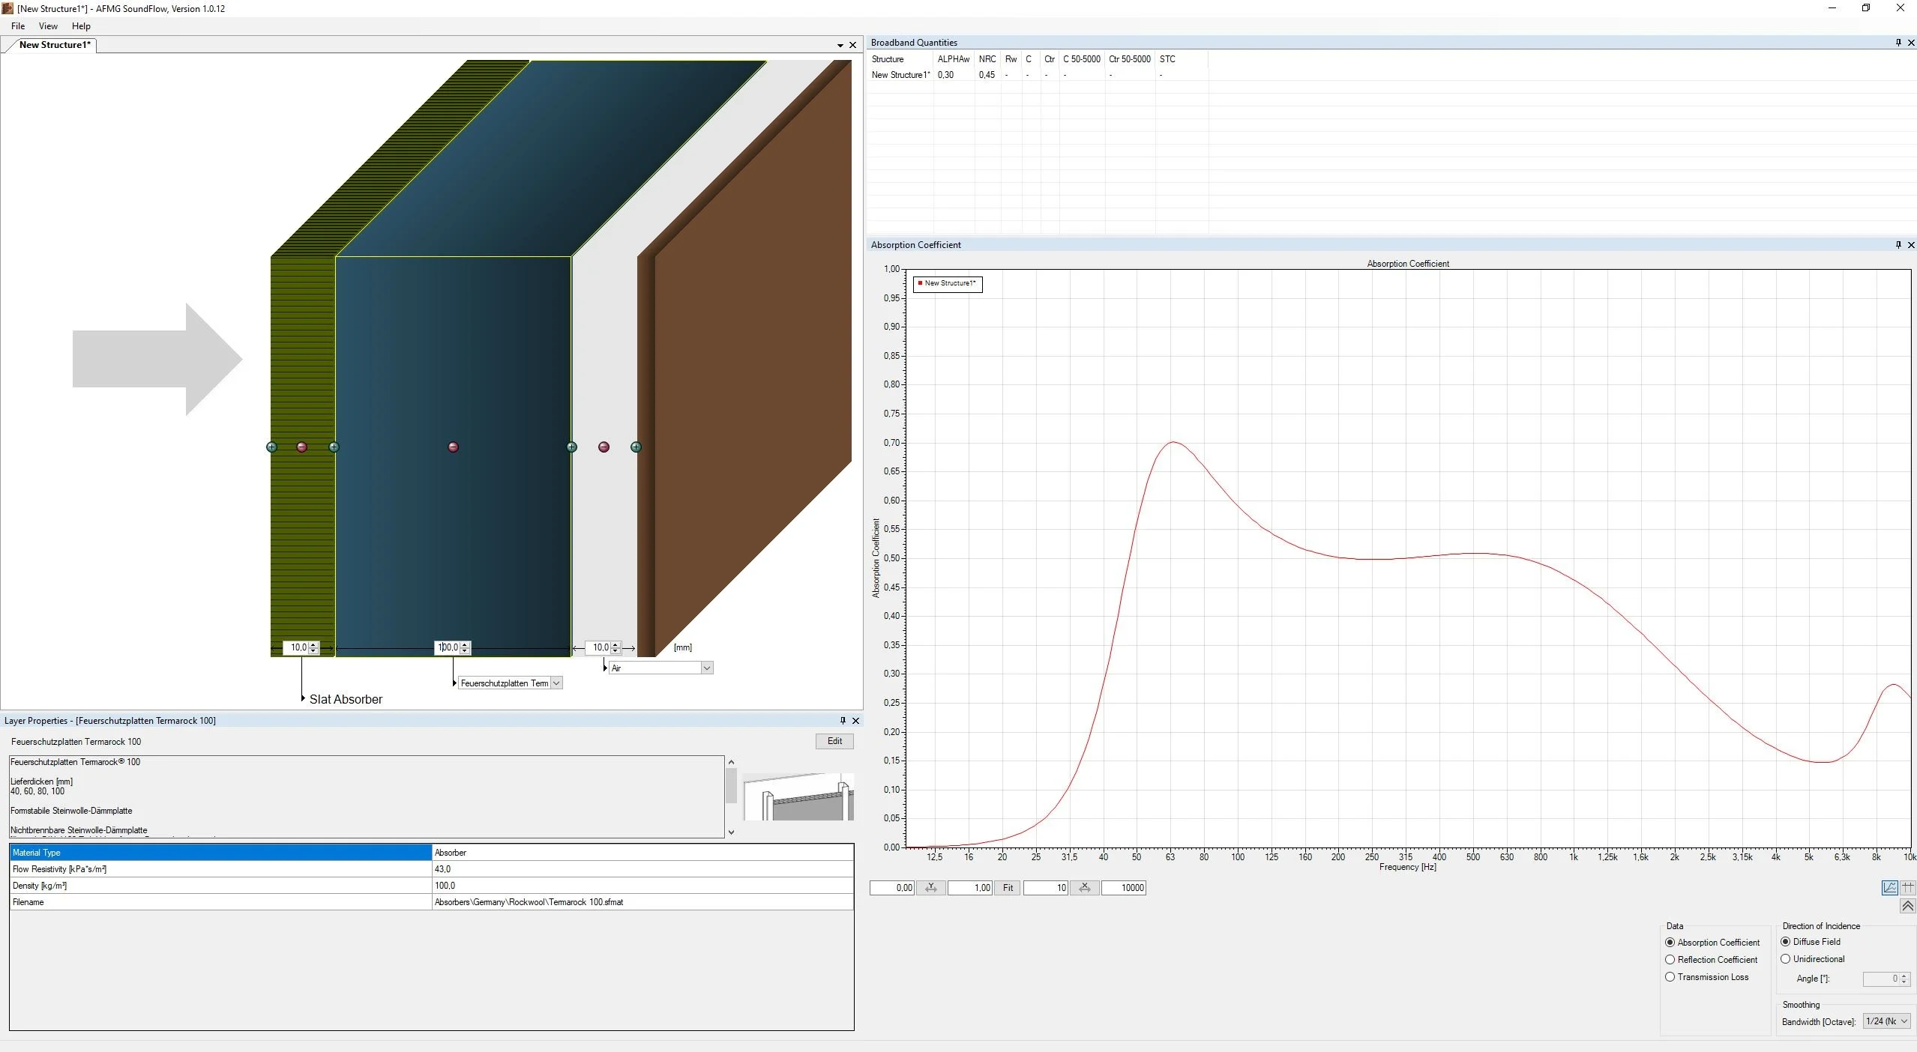
Task: Open the Air material dropdown
Action: click(706, 668)
